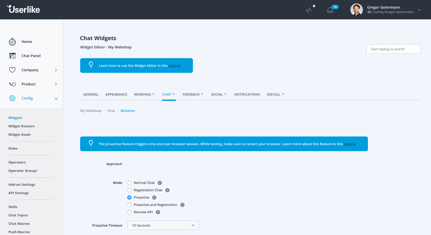Open the proactive feature tutorial link

tap(350, 144)
